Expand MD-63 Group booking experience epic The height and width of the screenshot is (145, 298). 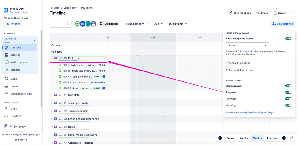(x=52, y=119)
